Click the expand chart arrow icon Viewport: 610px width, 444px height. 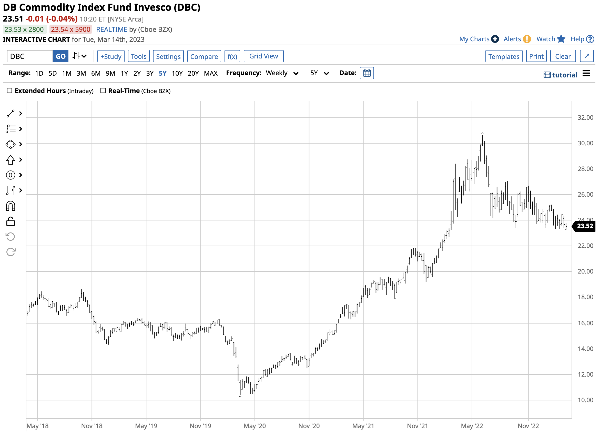[x=587, y=56]
